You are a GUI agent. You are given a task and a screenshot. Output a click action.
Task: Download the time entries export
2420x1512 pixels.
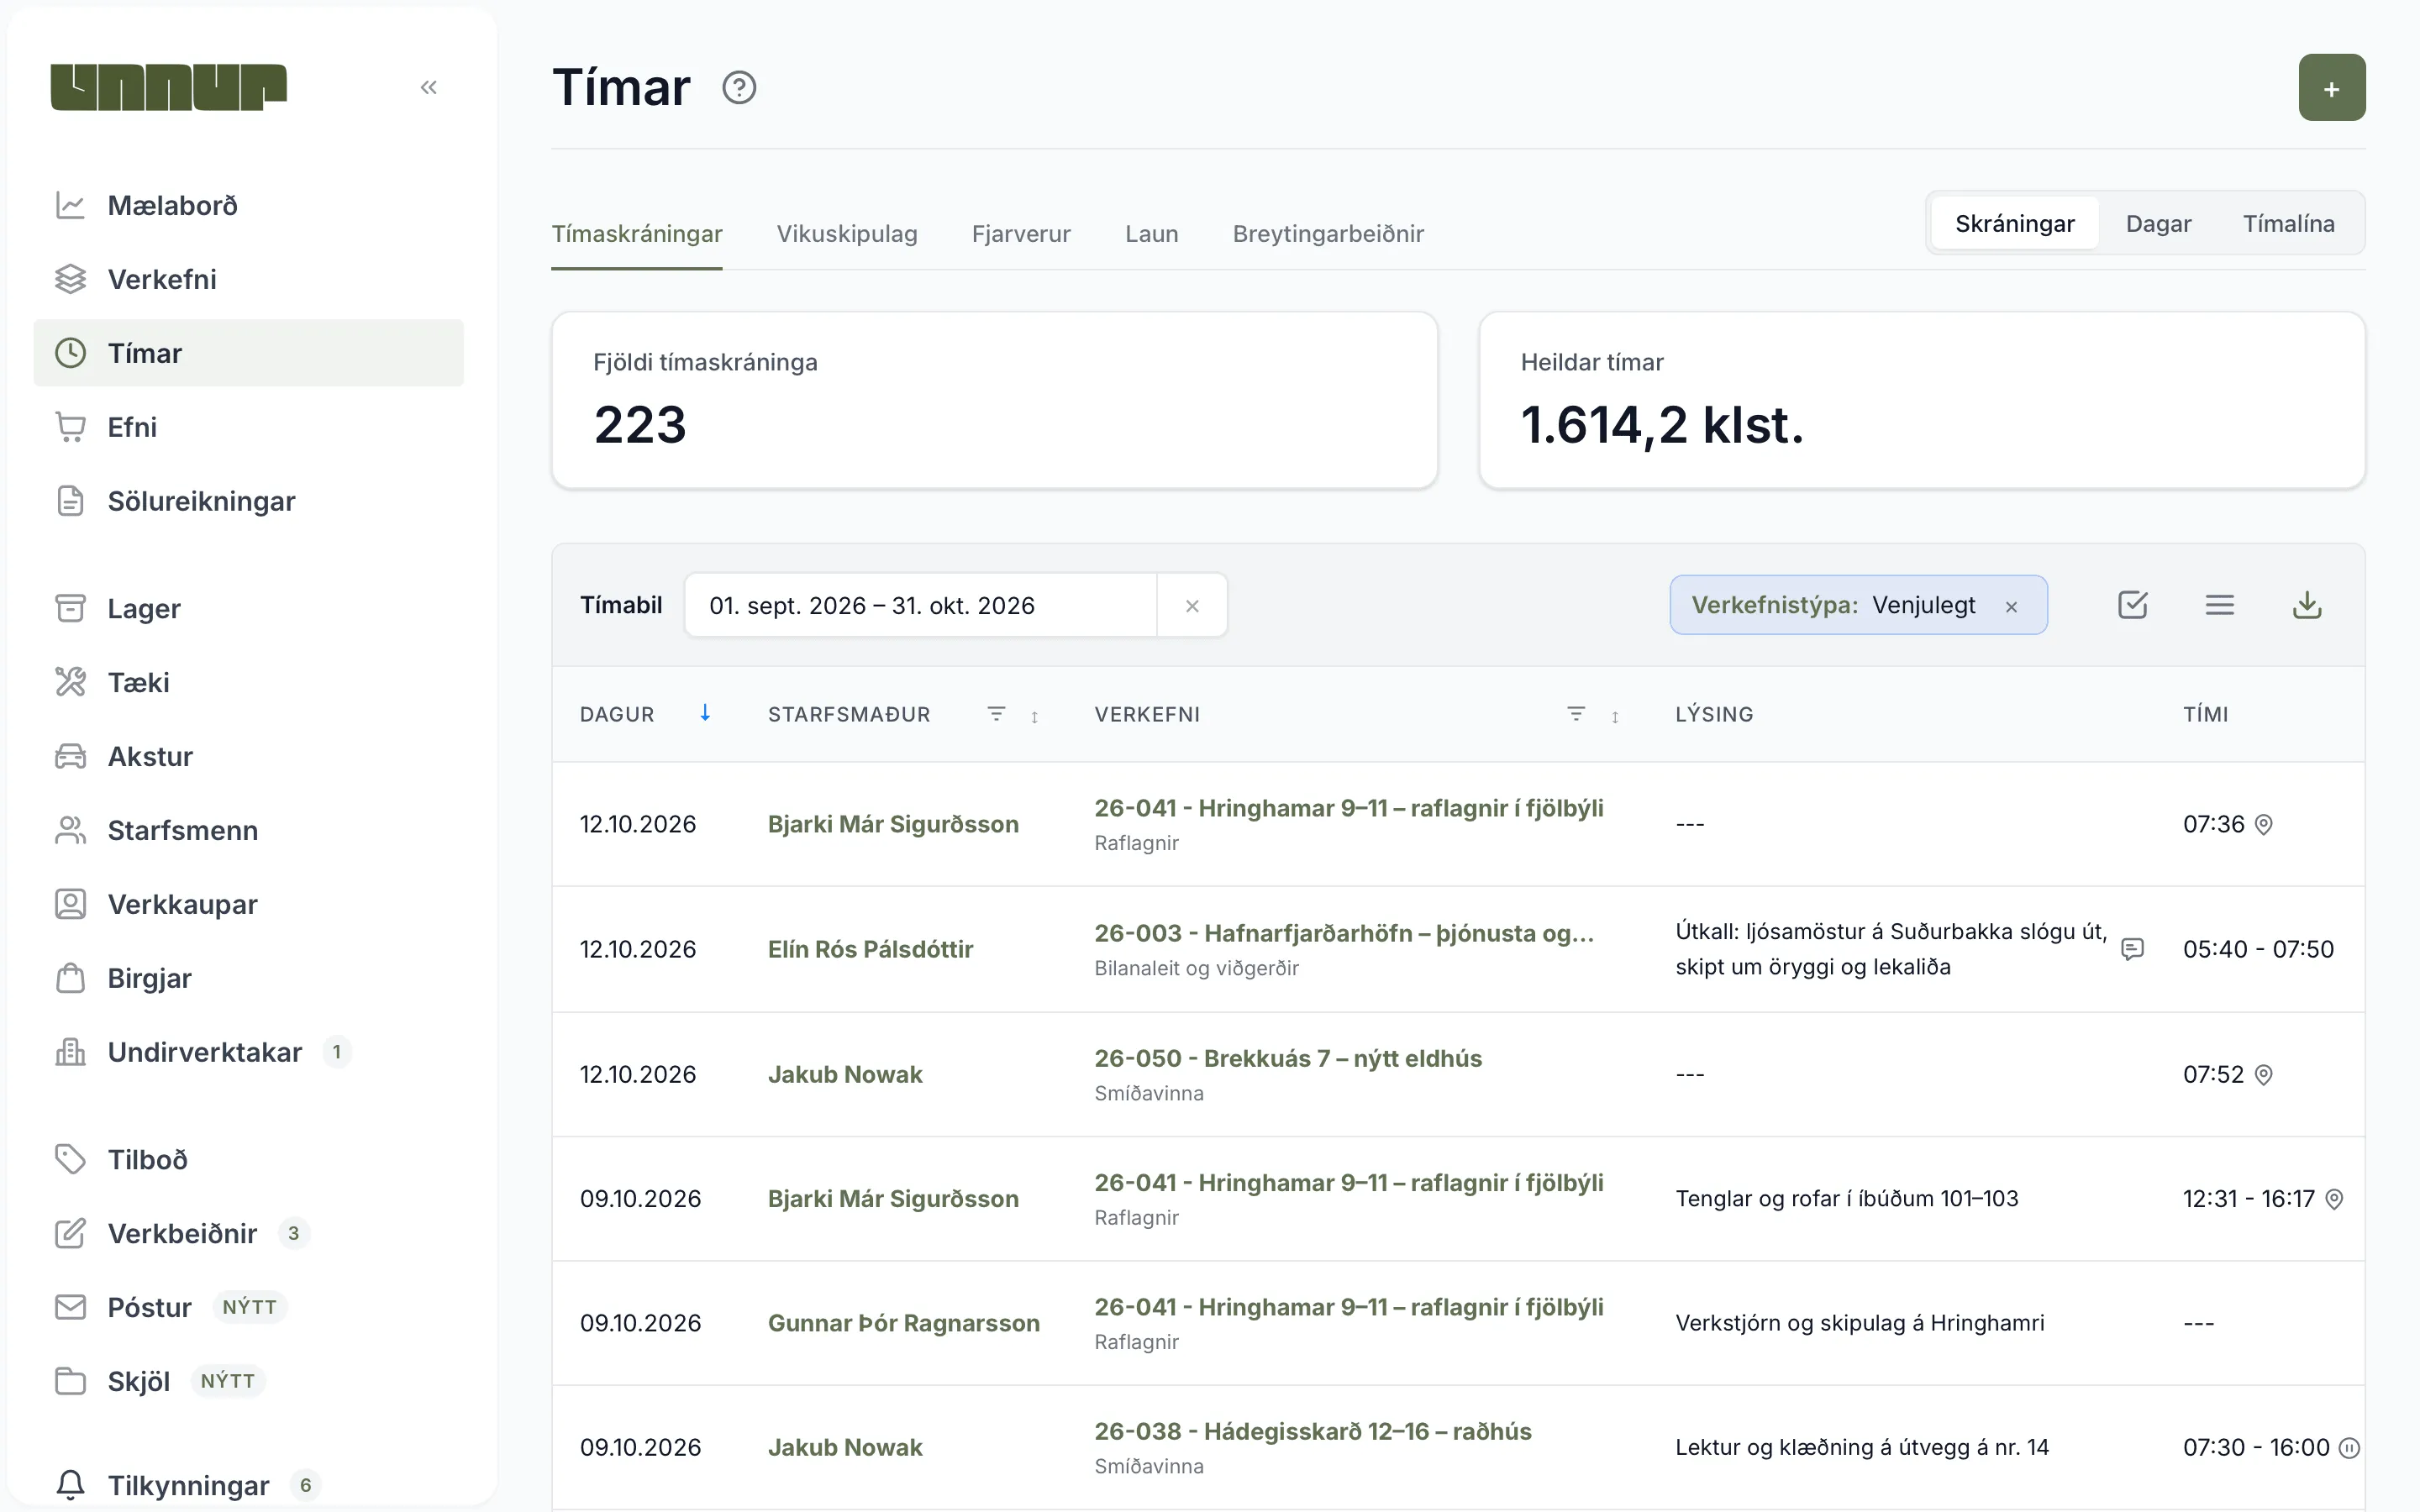2306,605
